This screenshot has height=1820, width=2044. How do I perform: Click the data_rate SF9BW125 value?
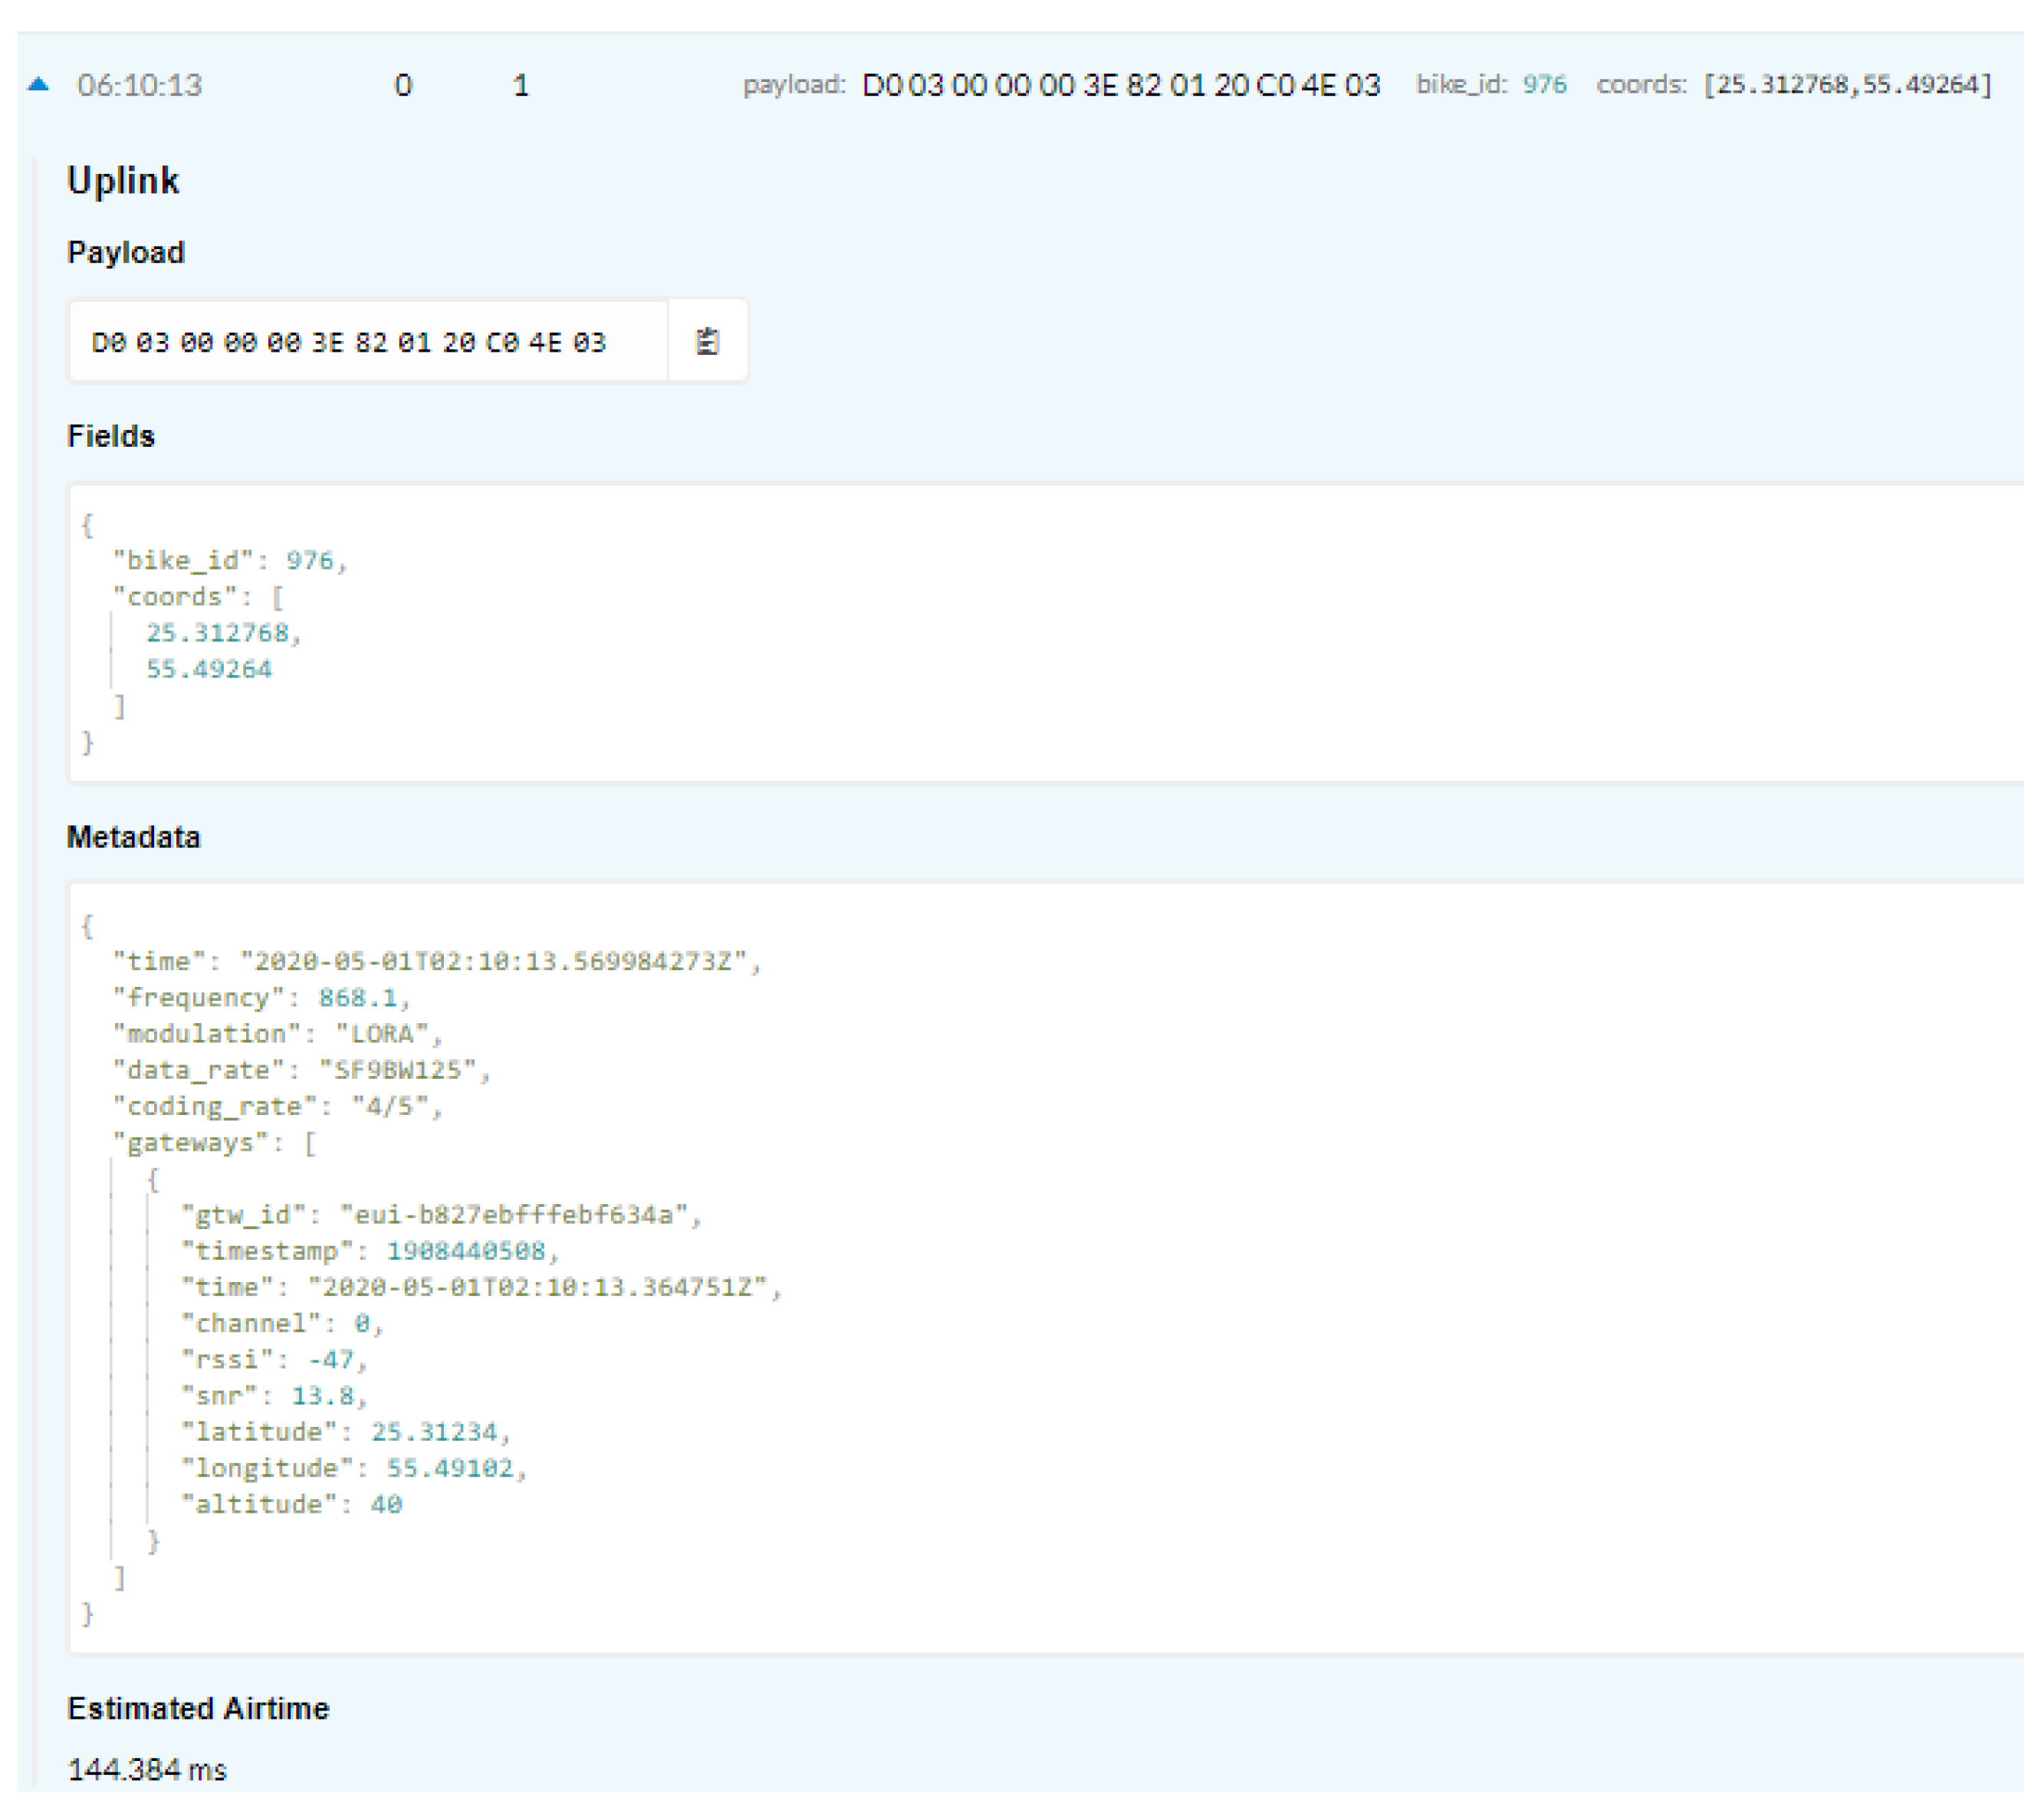pos(398,1070)
